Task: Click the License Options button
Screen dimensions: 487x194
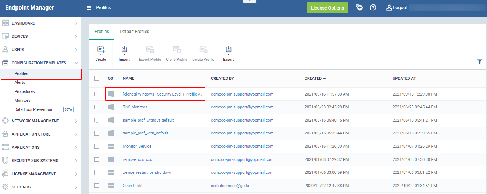Action: pyautogui.click(x=327, y=8)
